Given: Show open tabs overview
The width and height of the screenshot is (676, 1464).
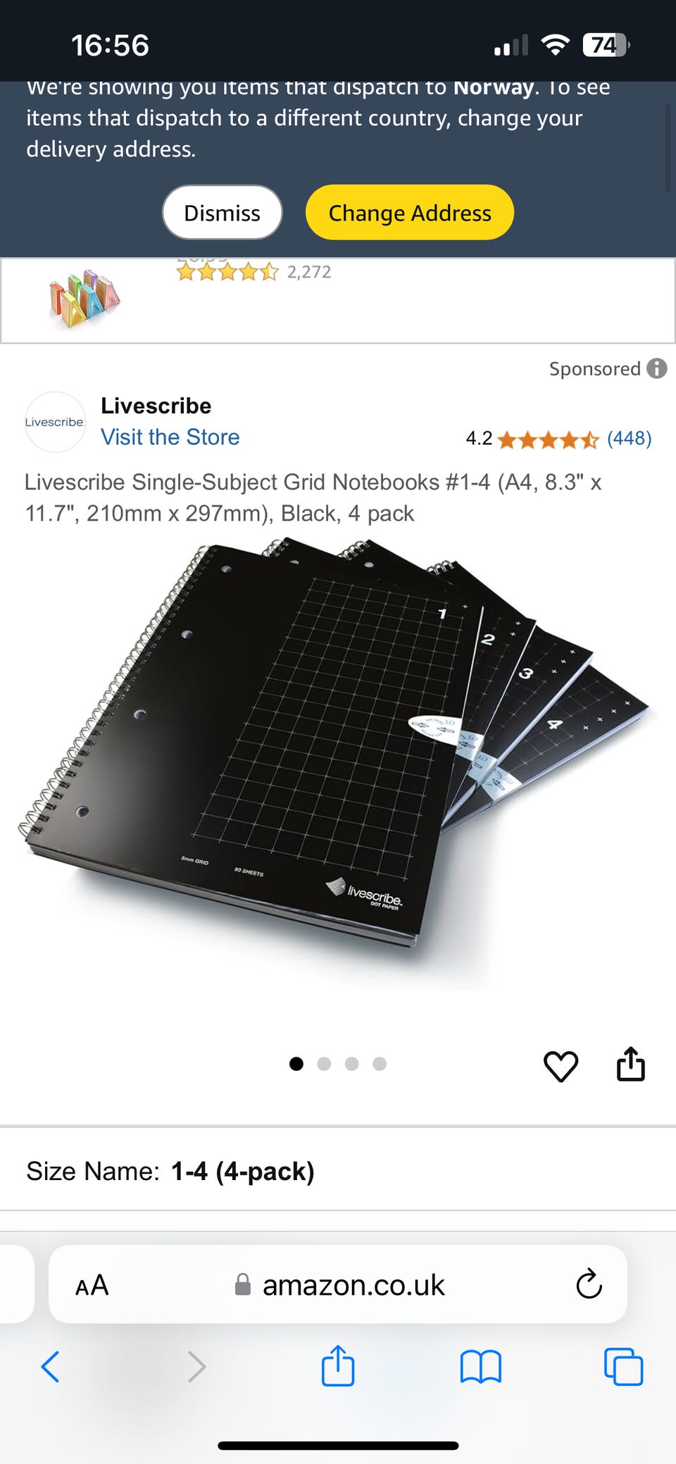Looking at the screenshot, I should coord(623,1367).
